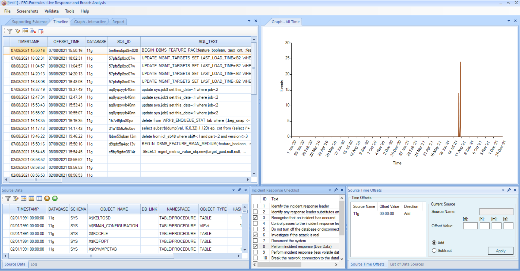
Task: Select the Add radio button
Action: pos(434,243)
